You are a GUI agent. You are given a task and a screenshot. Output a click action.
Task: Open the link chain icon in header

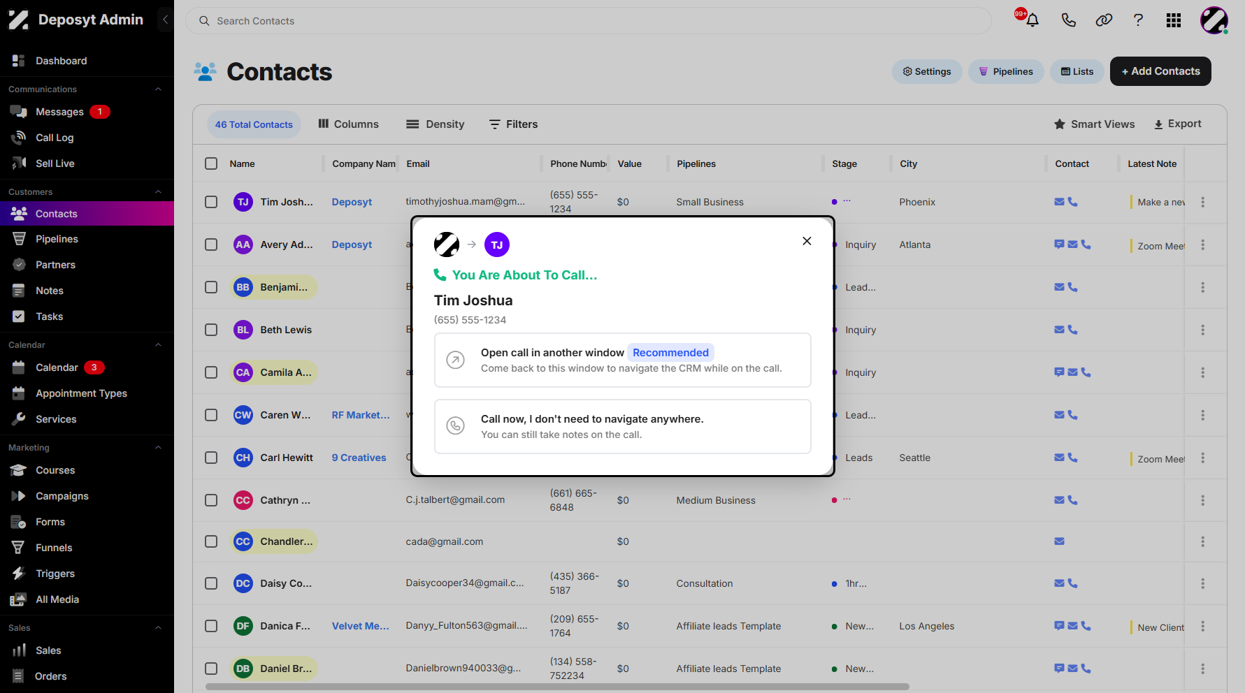pos(1104,20)
